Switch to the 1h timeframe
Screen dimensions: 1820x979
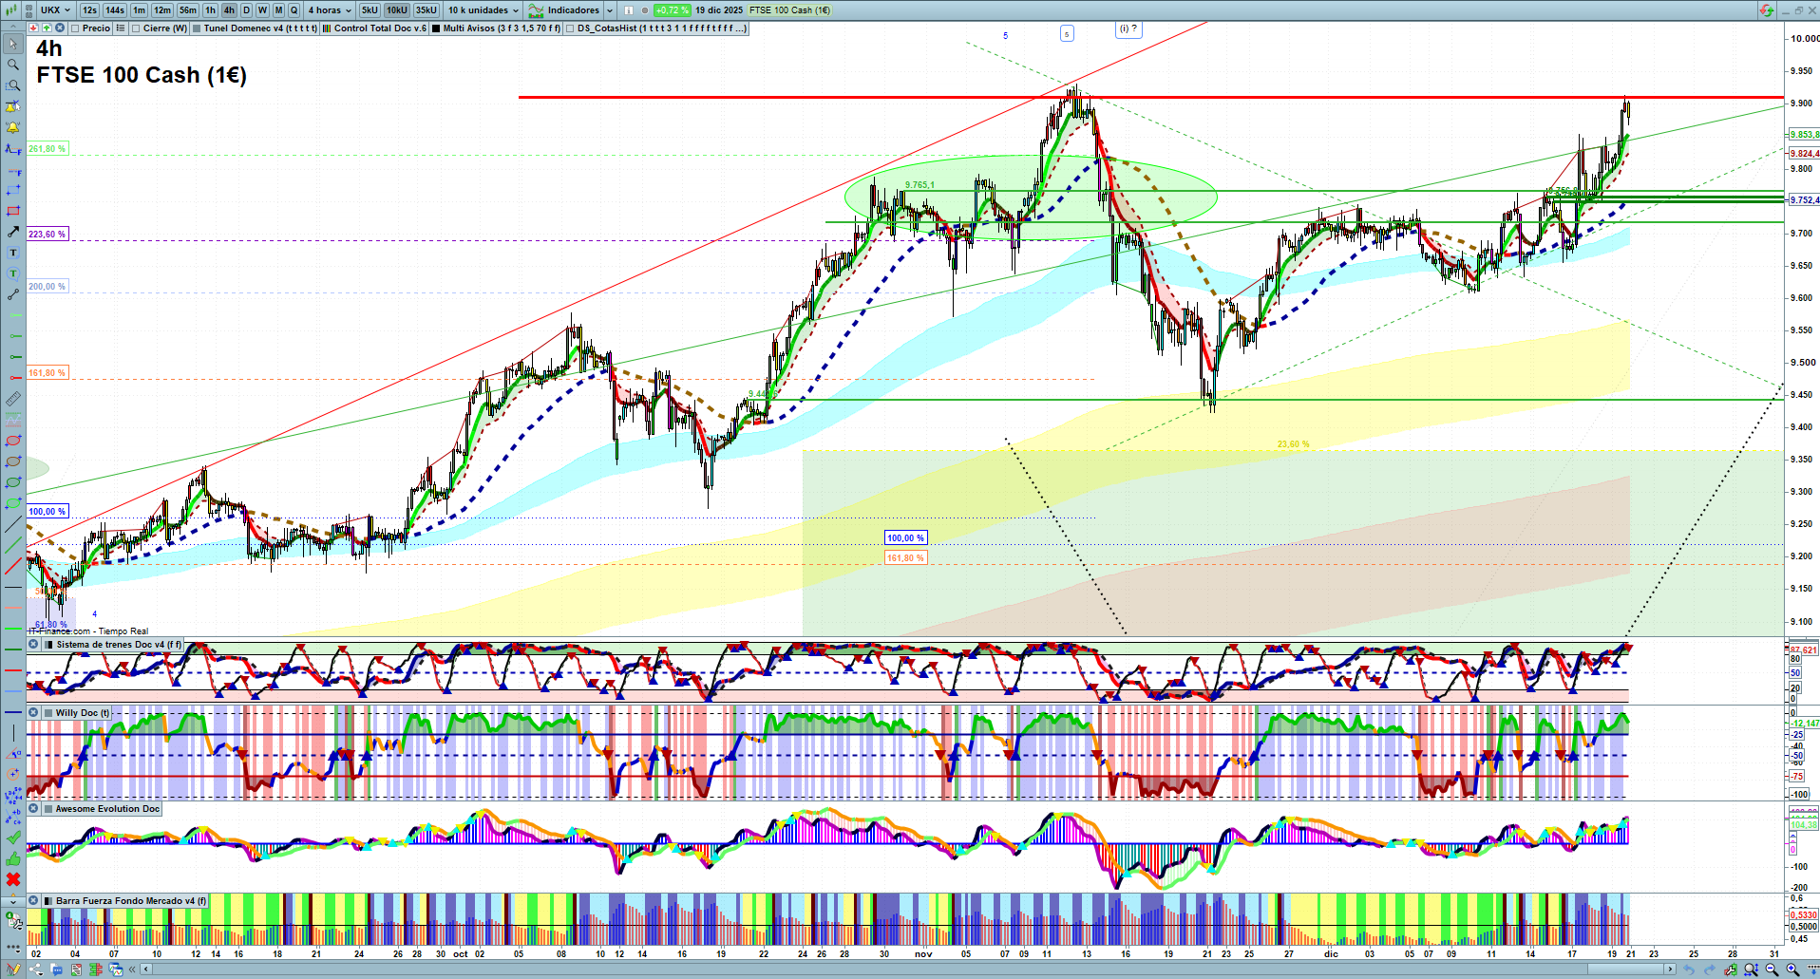211,10
